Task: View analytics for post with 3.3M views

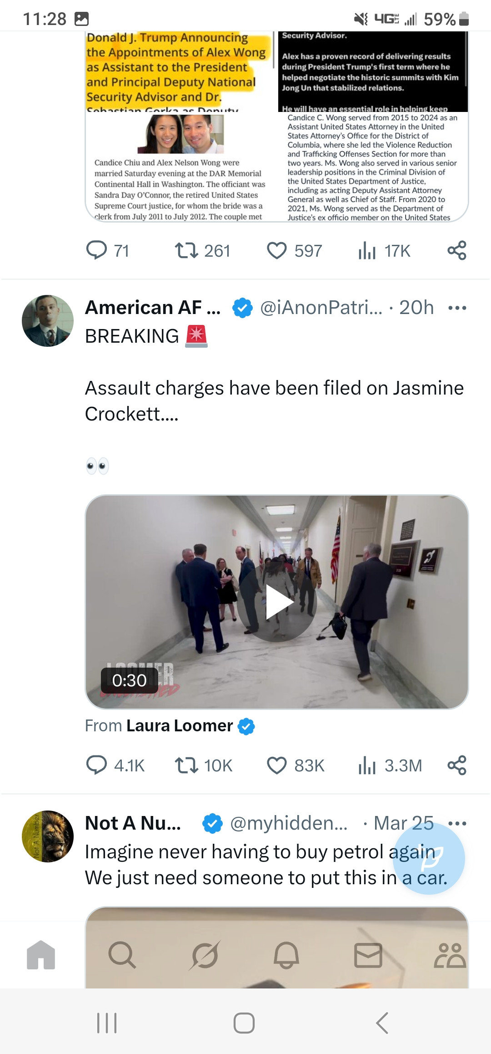Action: coord(367,765)
